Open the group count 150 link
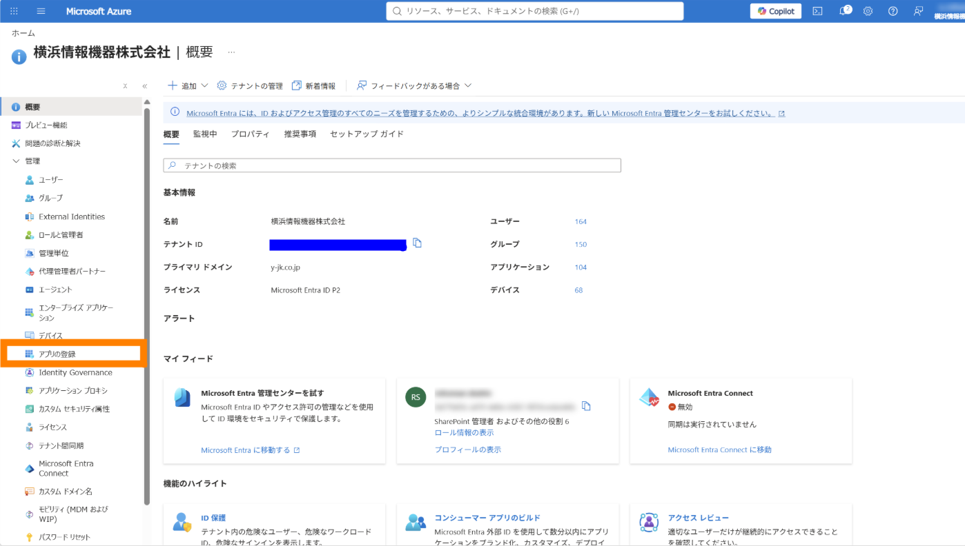The image size is (965, 546). click(x=581, y=244)
